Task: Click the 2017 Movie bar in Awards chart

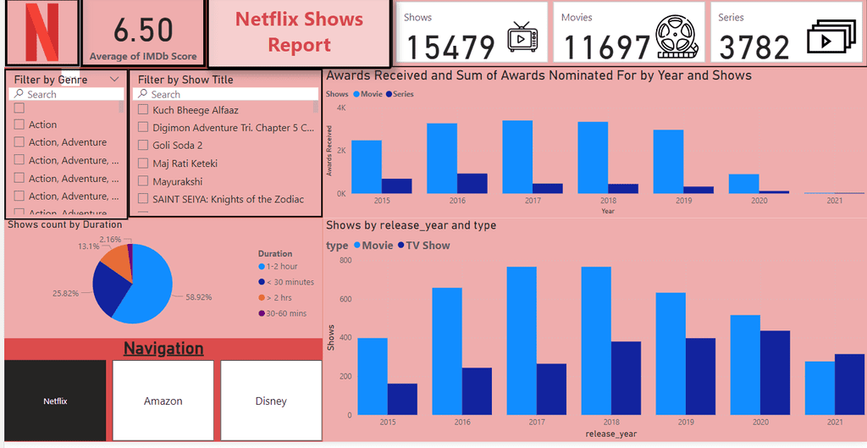Action: [x=517, y=157]
